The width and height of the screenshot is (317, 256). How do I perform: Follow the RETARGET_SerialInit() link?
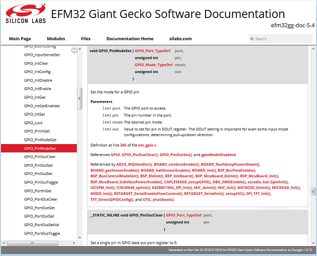[204, 194]
